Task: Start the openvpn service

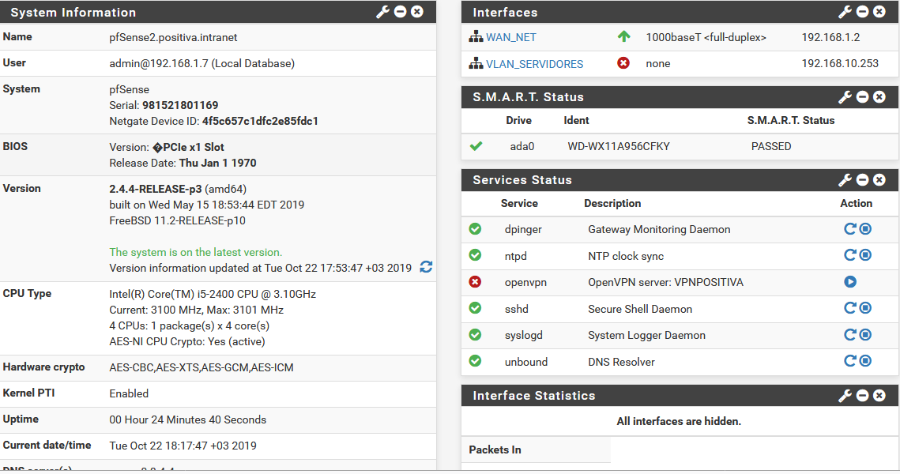Action: coord(850,282)
